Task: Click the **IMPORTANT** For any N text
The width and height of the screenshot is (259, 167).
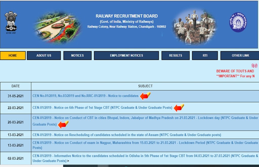Action: tap(235, 76)
